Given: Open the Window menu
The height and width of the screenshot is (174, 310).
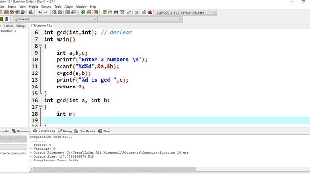Looking at the screenshot, I should (x=81, y=7).
